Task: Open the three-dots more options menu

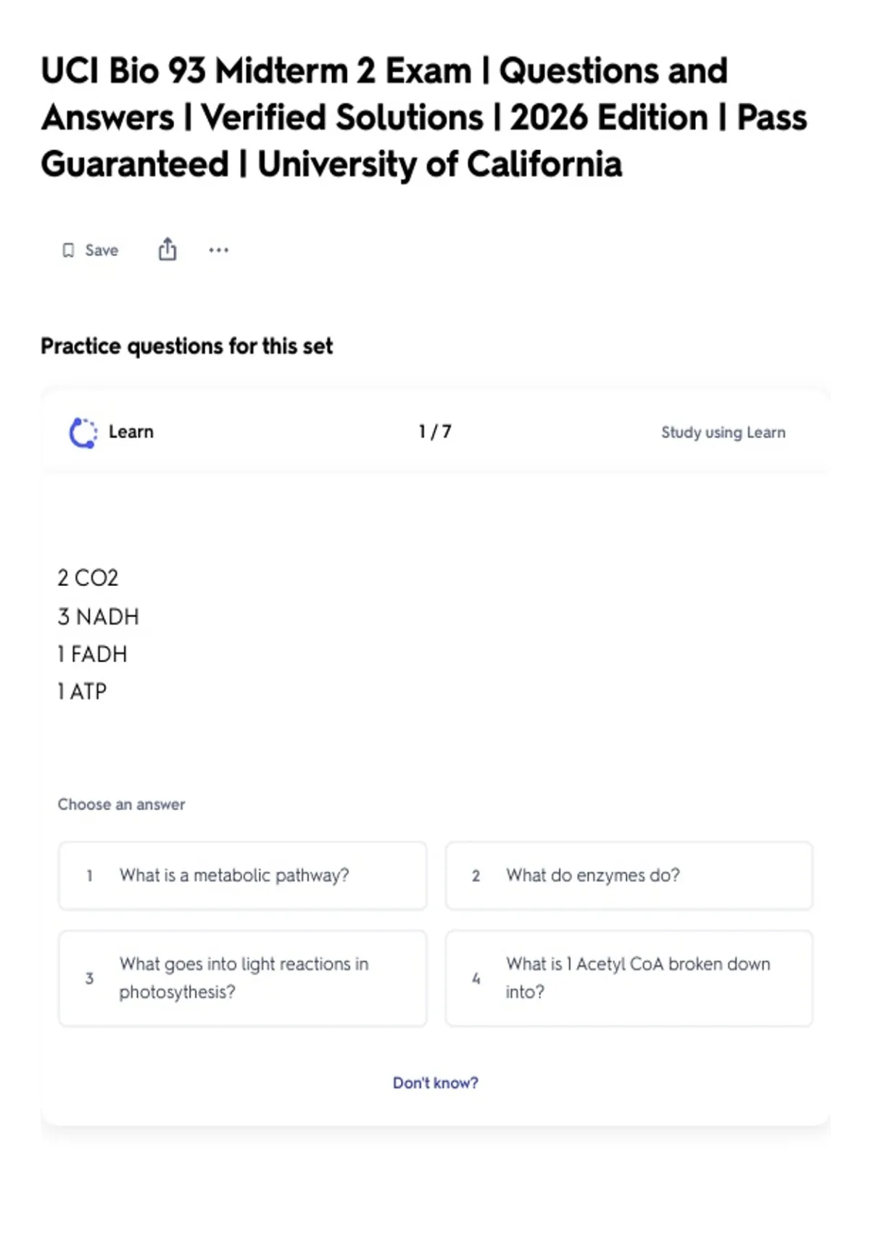Action: tap(218, 250)
